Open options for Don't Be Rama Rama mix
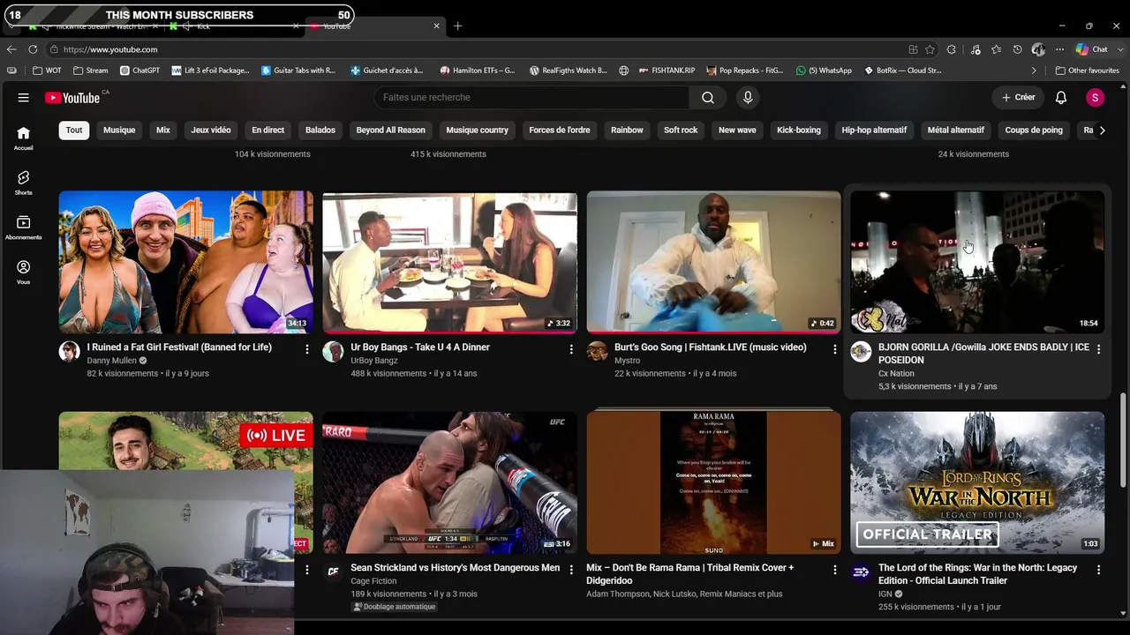Screen dimensions: 1130x635 (835, 571)
